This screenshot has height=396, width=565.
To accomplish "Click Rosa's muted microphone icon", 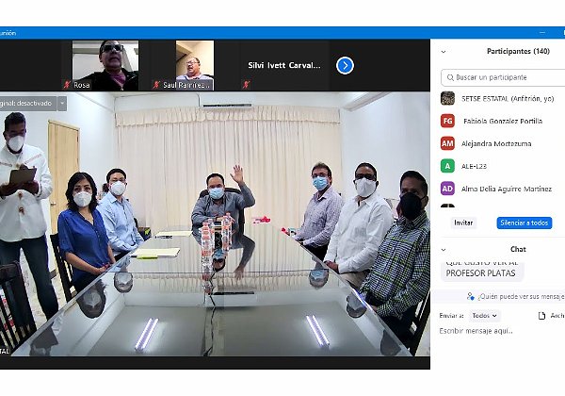I will (x=67, y=85).
